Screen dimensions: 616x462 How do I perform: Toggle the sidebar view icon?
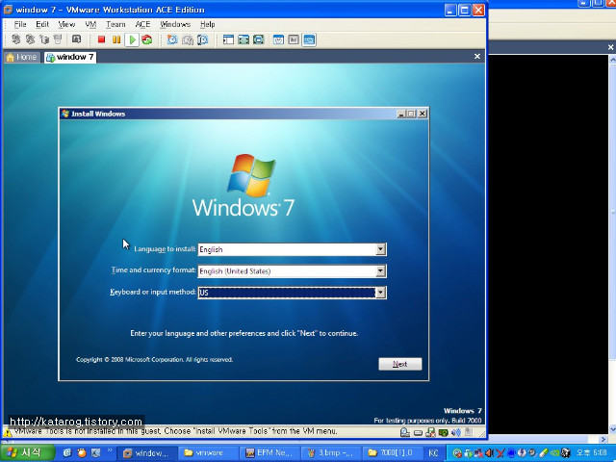(228, 39)
